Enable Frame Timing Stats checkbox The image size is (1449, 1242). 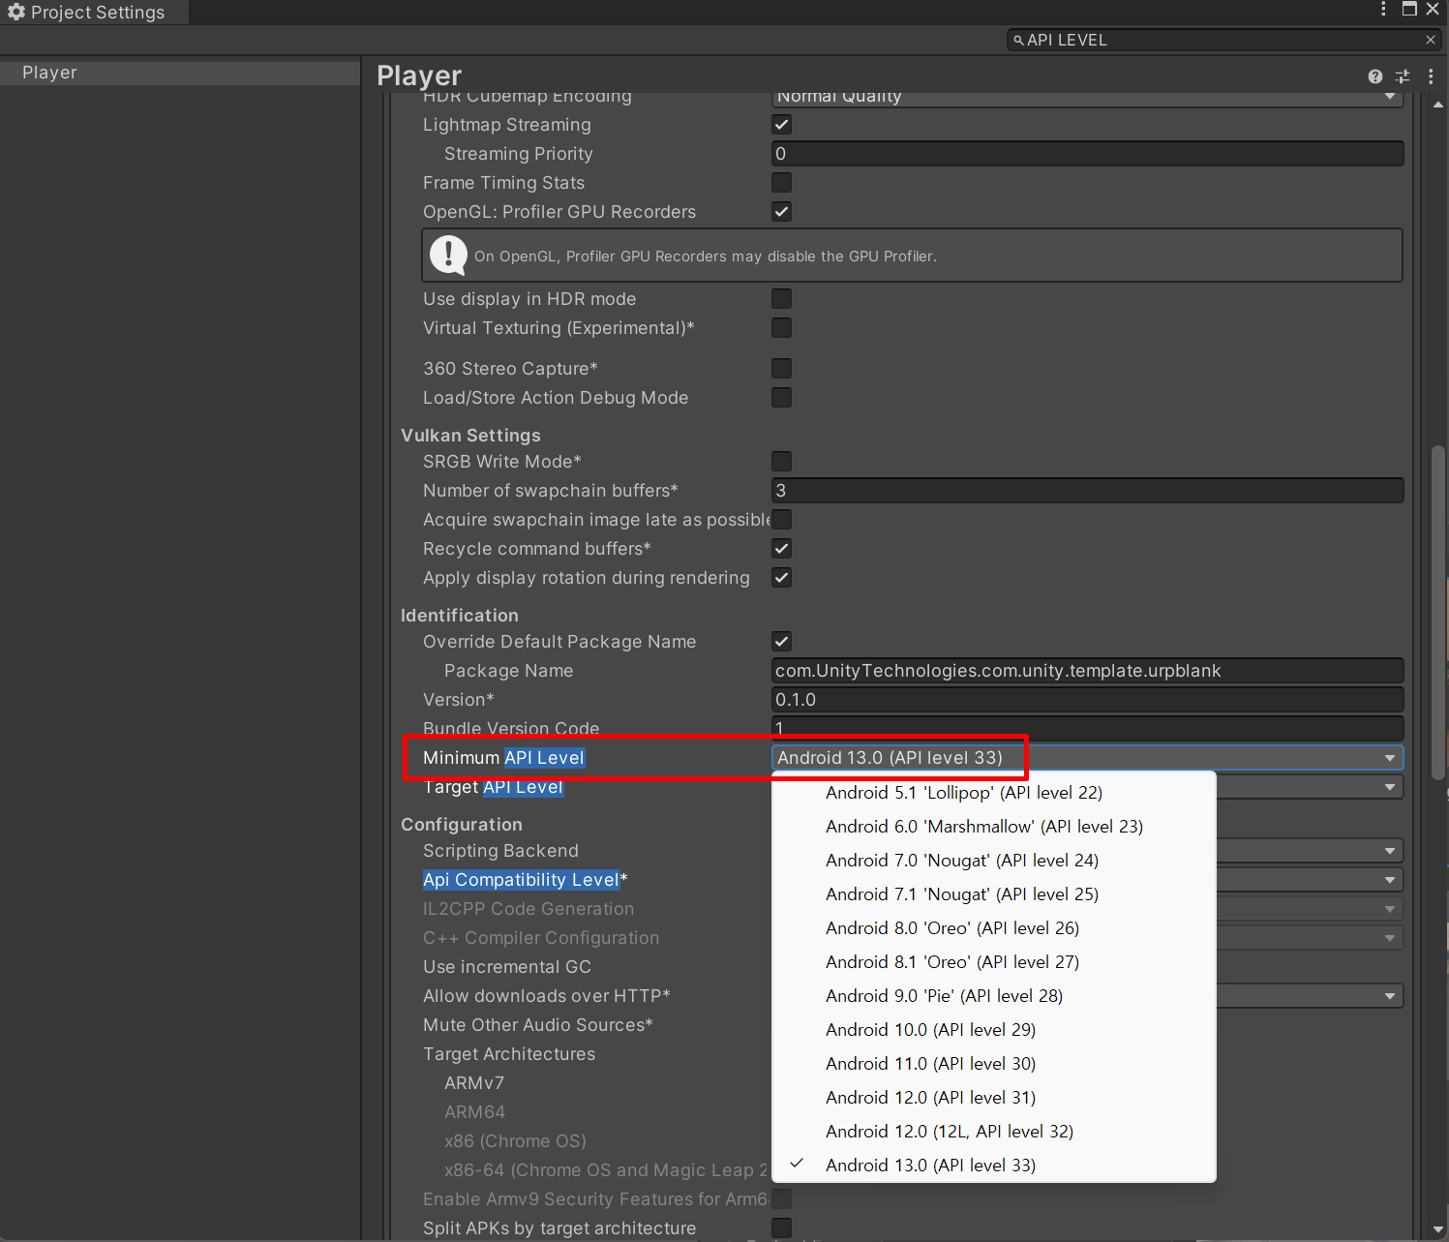[781, 183]
